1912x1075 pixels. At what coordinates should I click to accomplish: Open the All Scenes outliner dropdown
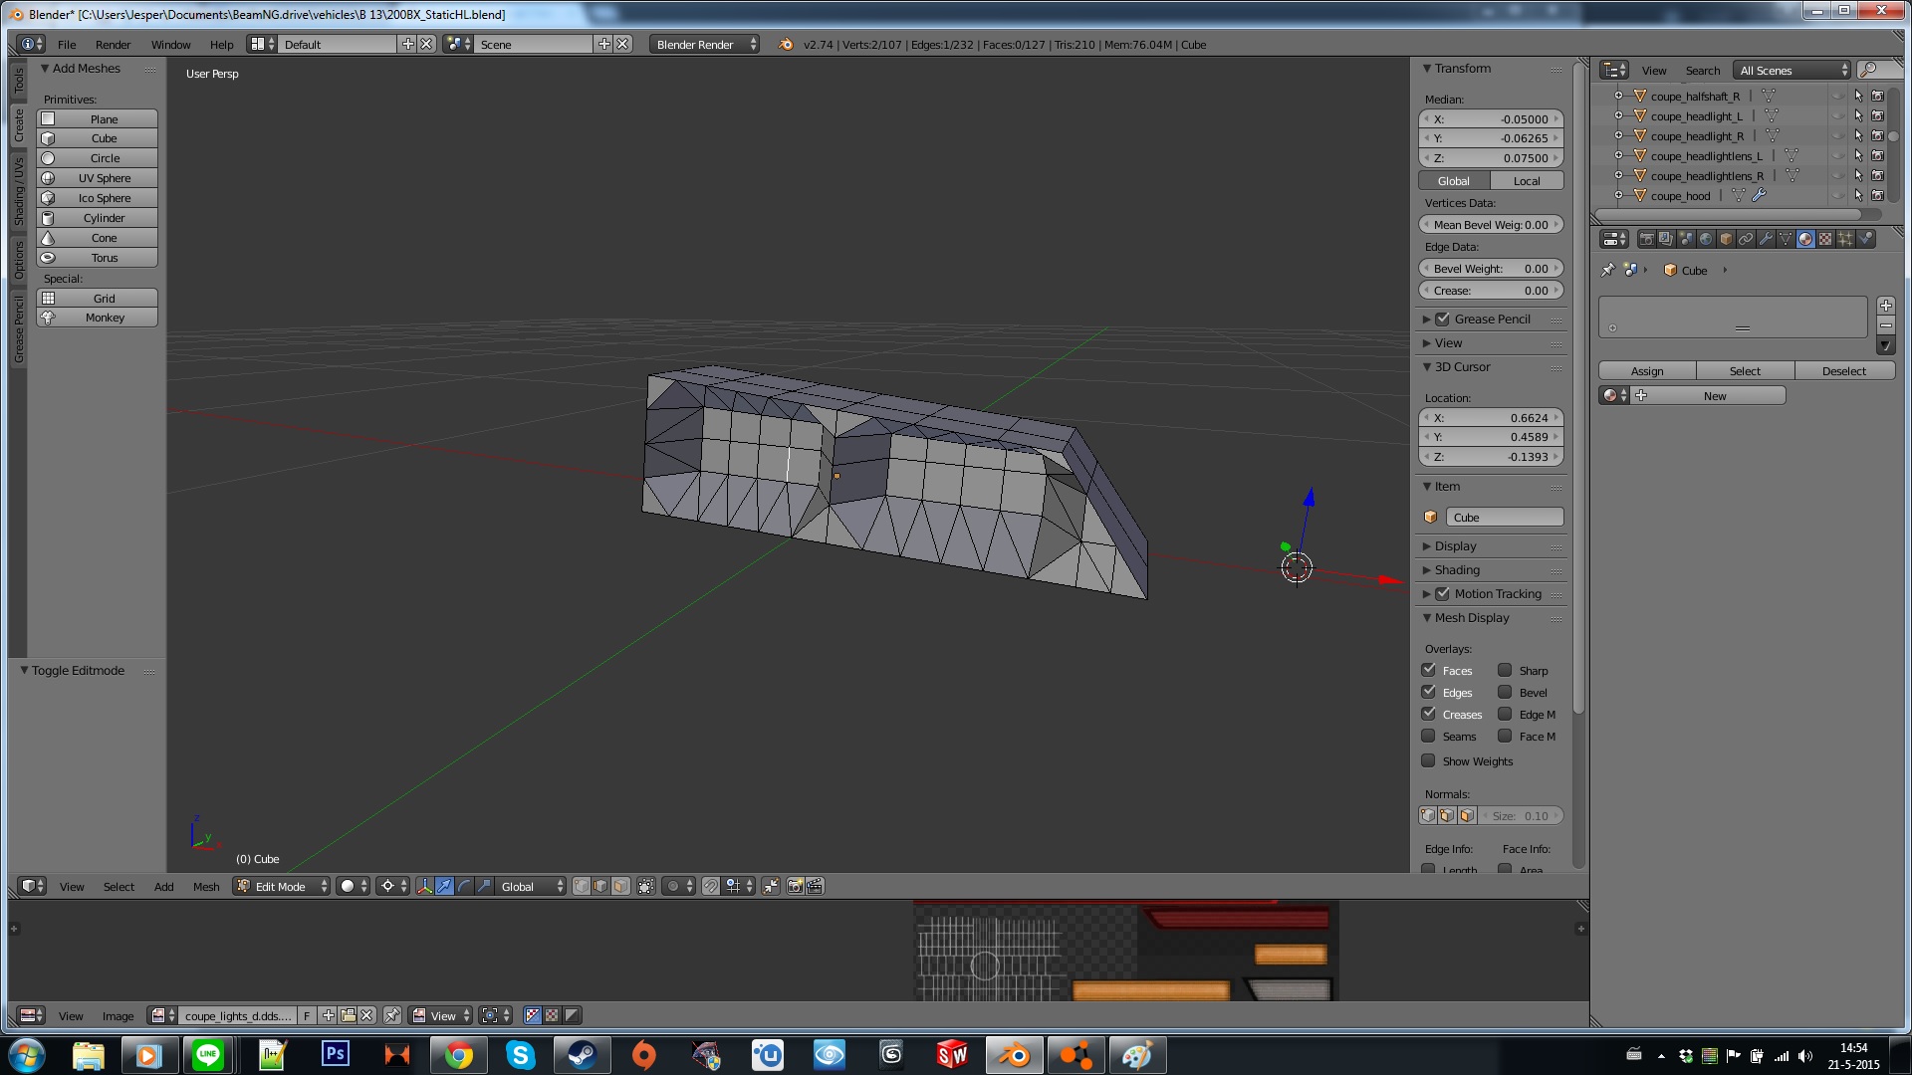[1792, 70]
